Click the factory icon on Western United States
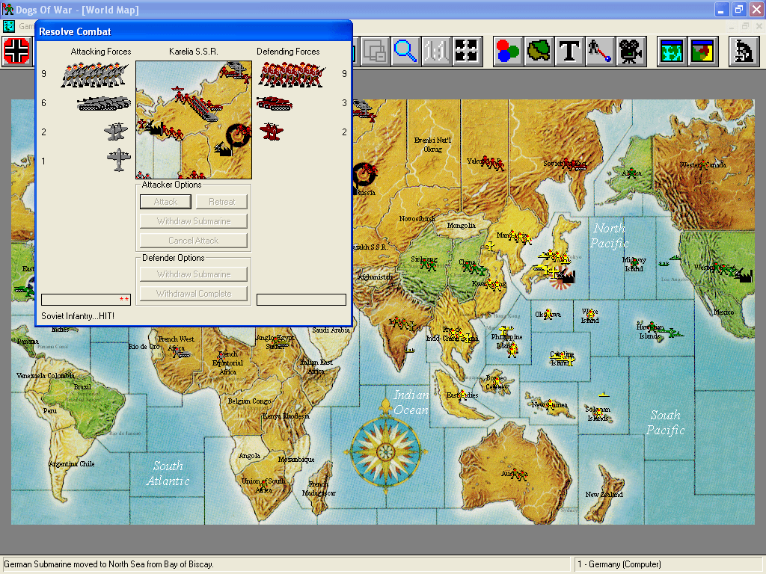This screenshot has height=574, width=766. click(x=744, y=275)
